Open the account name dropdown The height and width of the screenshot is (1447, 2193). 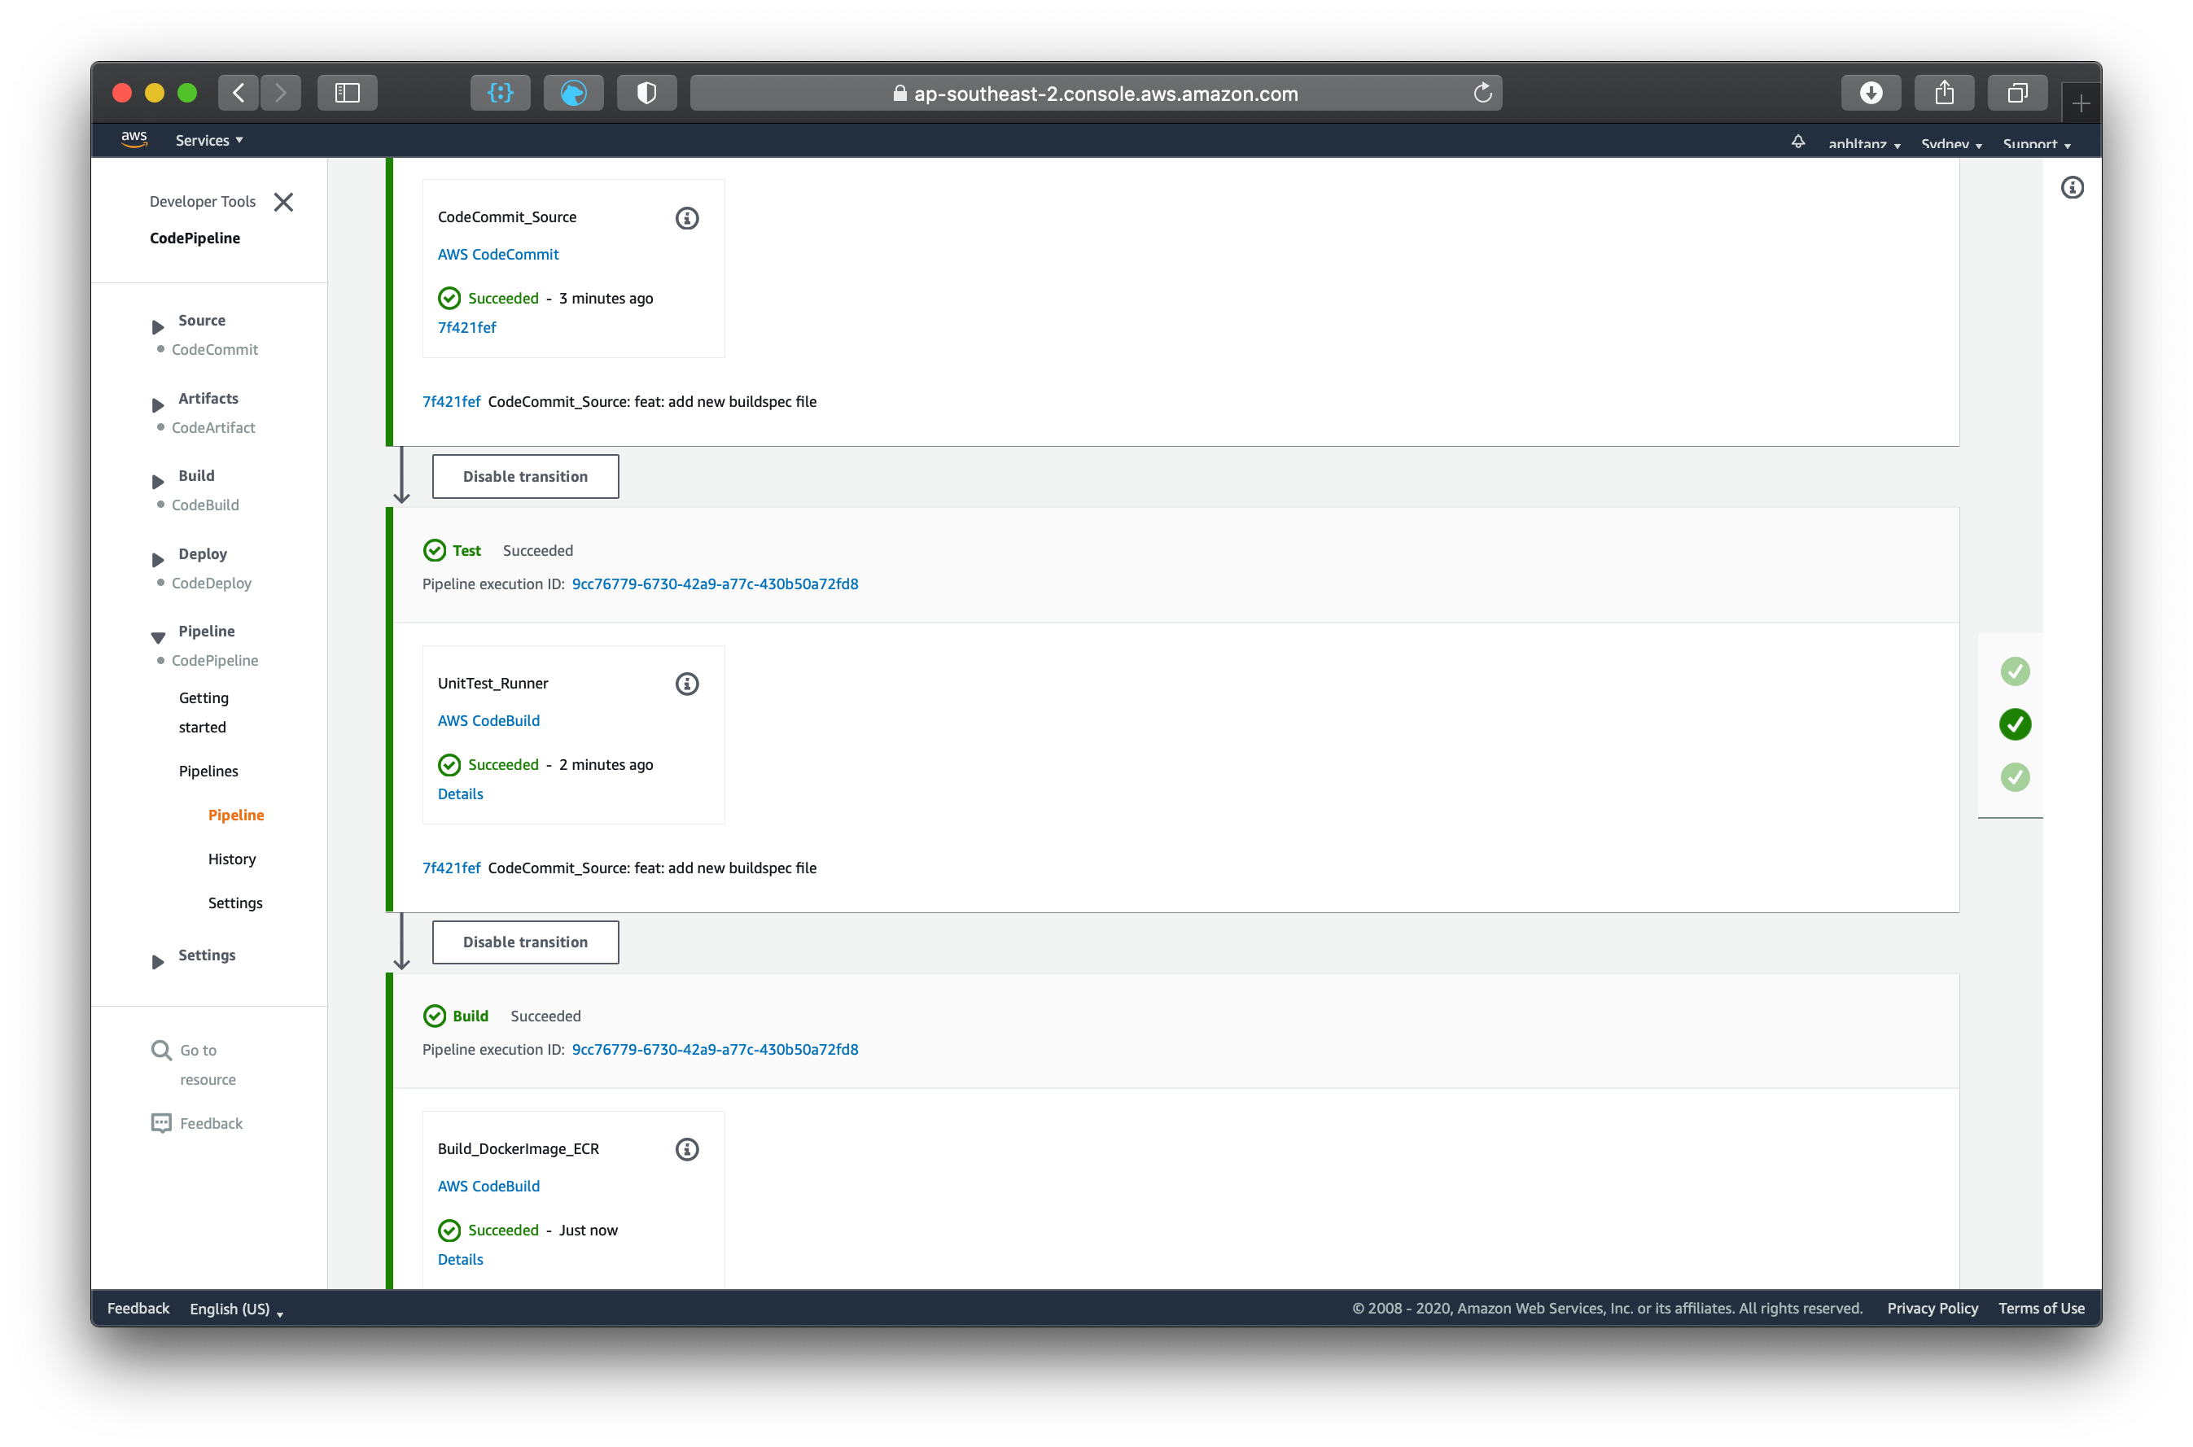pos(1863,144)
